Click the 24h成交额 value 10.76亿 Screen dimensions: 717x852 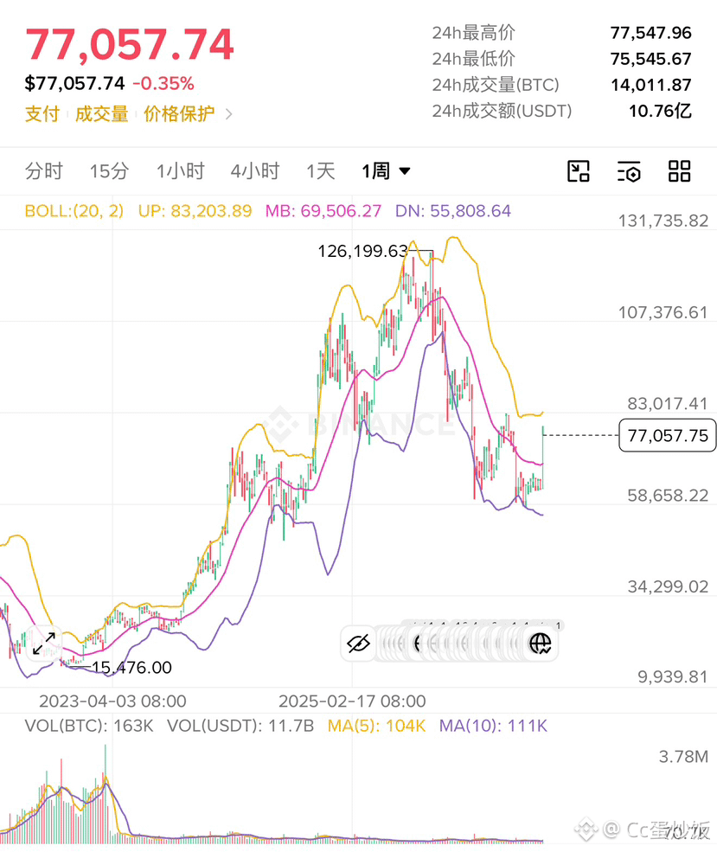coord(660,111)
